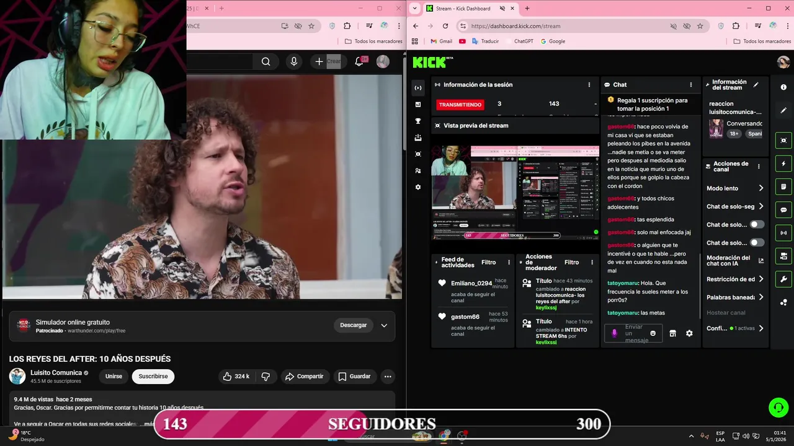Image resolution: width=794 pixels, height=446 pixels.
Task: Click the Enviar un mensaje field
Action: point(635,333)
